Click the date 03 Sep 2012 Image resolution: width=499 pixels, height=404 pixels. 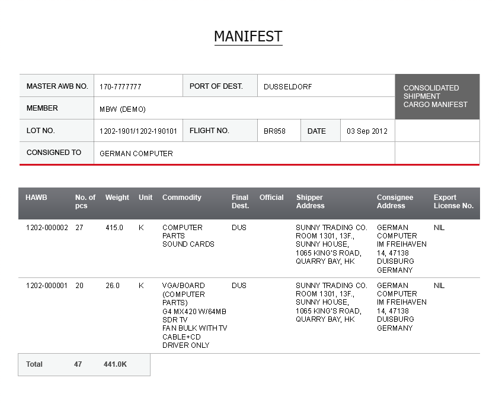pyautogui.click(x=367, y=131)
